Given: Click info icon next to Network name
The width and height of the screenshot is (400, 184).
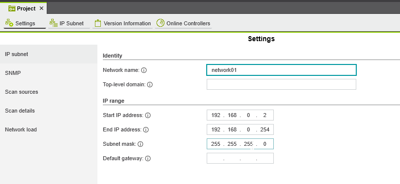Looking at the screenshot, I should (x=144, y=70).
